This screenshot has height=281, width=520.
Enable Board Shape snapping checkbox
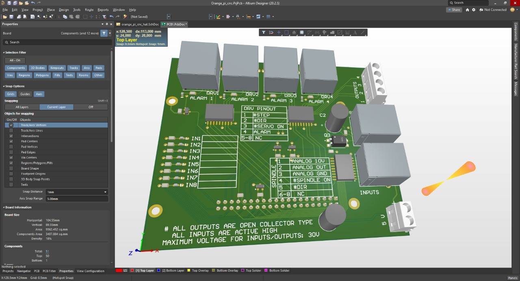coord(11,168)
